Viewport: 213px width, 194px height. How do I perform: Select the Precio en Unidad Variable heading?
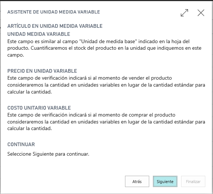[42, 71]
